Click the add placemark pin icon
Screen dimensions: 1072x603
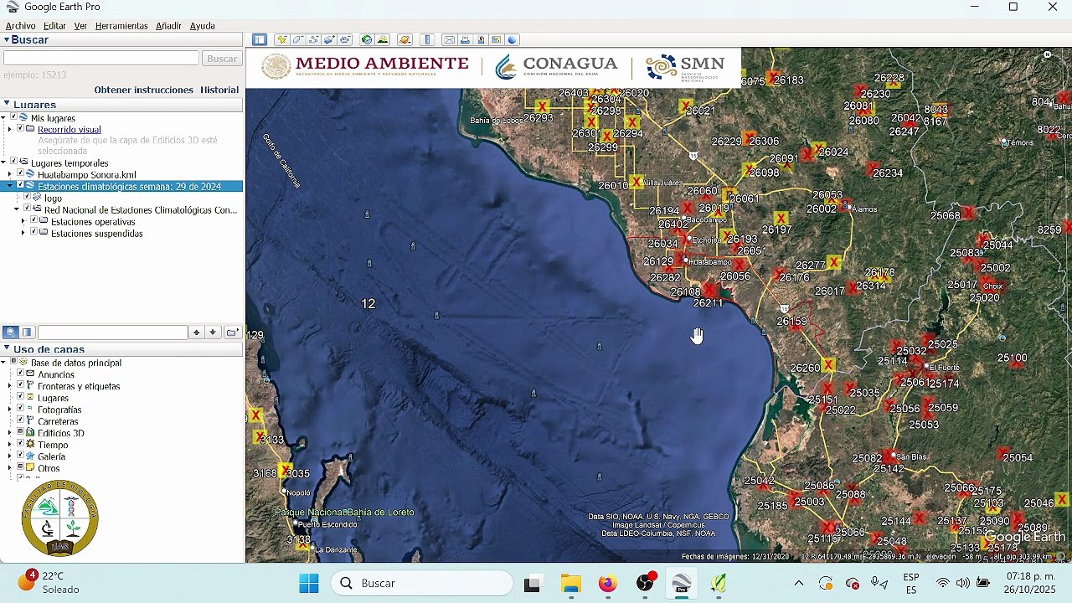[282, 39]
